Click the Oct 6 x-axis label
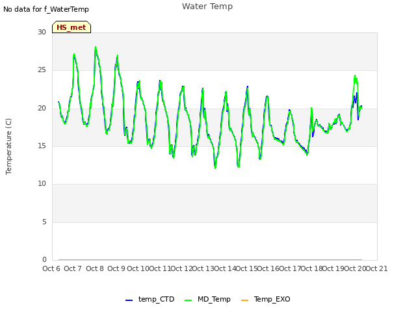This screenshot has width=416, height=312. (51, 268)
